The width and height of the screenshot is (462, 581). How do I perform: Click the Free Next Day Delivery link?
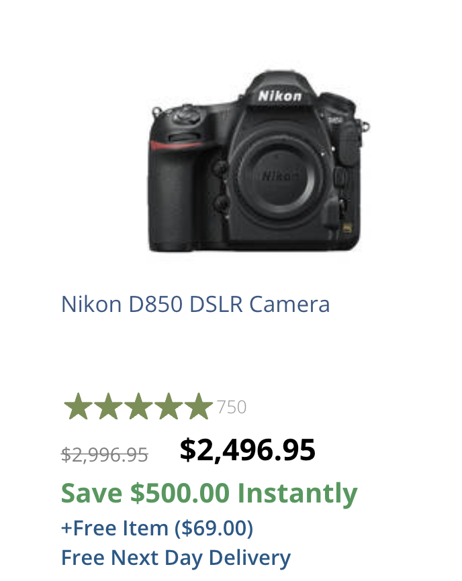coord(176,558)
